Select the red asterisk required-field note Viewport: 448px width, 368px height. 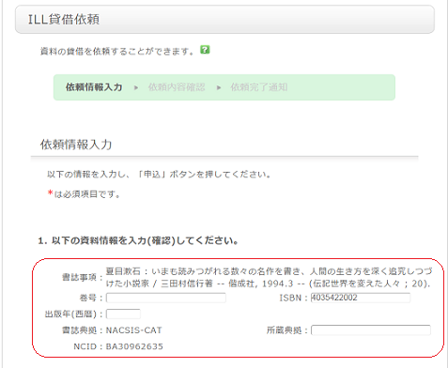click(84, 194)
